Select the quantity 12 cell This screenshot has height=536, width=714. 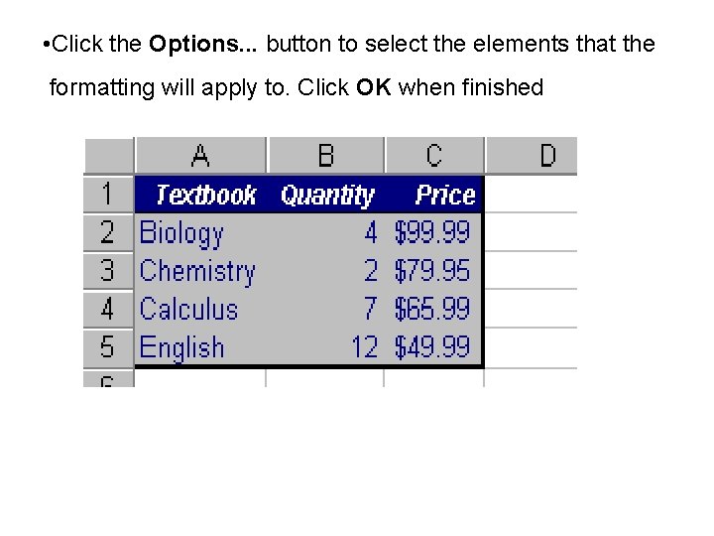coord(363,348)
